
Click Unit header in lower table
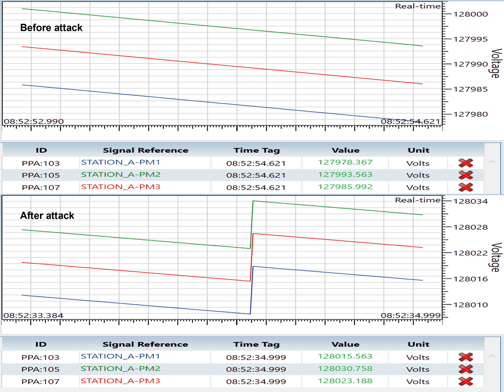click(x=418, y=344)
